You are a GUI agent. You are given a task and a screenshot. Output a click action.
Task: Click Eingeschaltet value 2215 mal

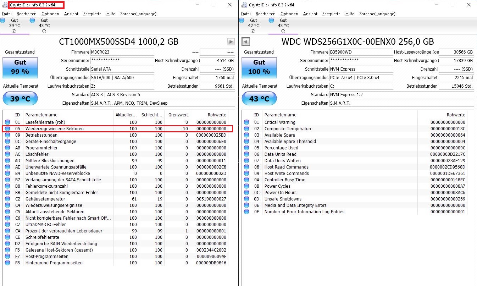coord(456,78)
